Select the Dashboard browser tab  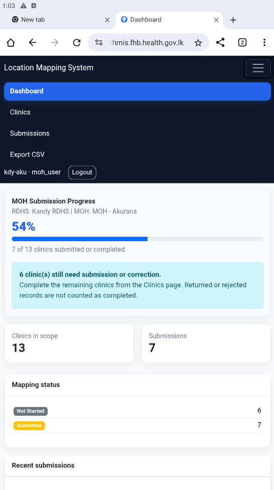169,20
